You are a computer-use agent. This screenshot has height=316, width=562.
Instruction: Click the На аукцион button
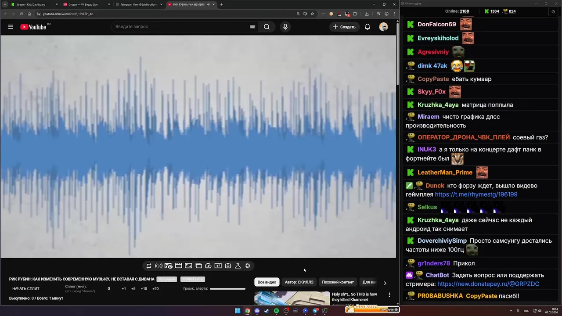click(x=166, y=279)
